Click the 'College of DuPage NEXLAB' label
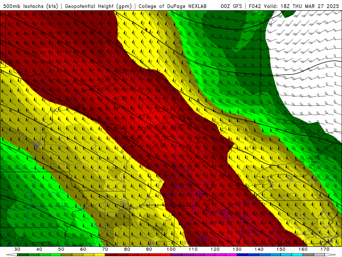The height and width of the screenshot is (257, 342). 172,6
